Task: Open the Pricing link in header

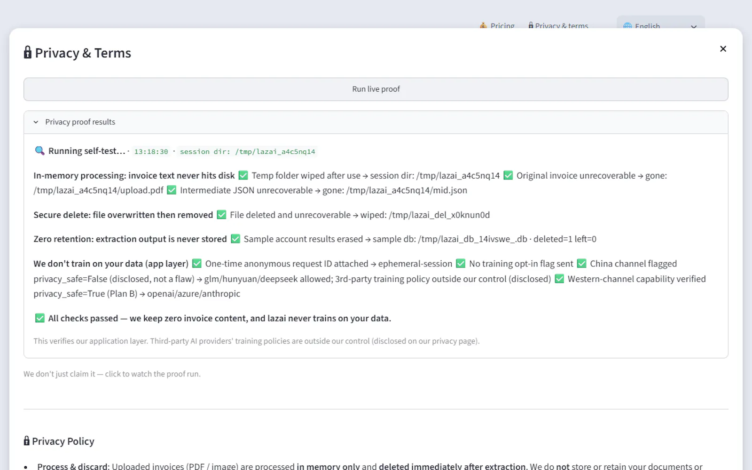Action: [497, 26]
